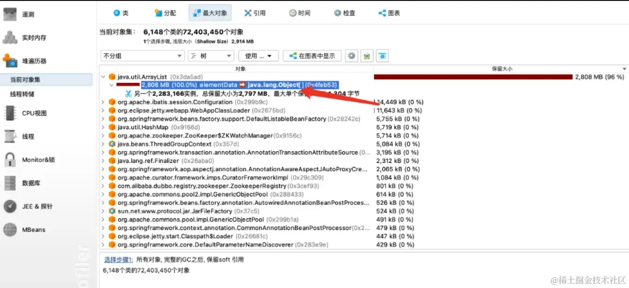Open the 树 view mode dropdown
The image size is (629, 288).
click(211, 56)
